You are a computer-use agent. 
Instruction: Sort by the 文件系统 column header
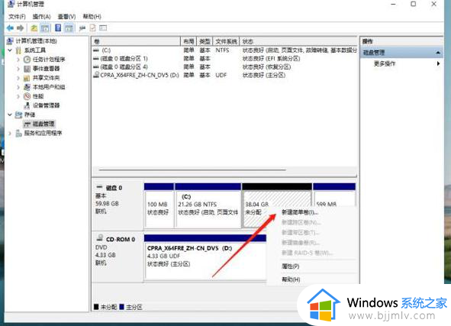coord(226,41)
